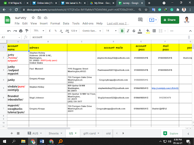Reload the page in Chrome
Image resolution: width=194 pixels, height=145 pixels.
click(16, 10)
